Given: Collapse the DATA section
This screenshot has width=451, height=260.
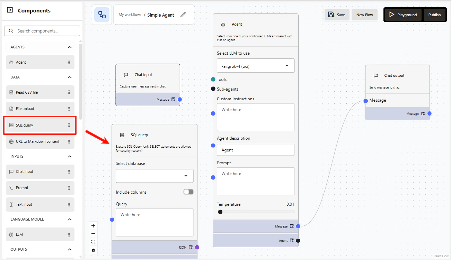Looking at the screenshot, I should 70,77.
